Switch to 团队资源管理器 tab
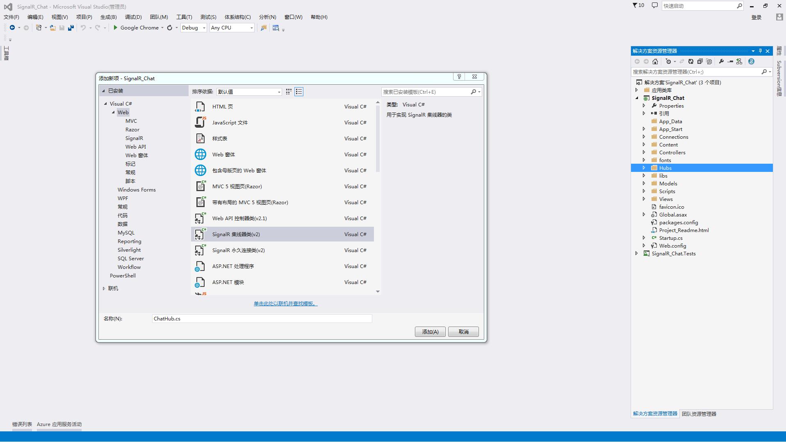Viewport: 786px width, 442px height. pyautogui.click(x=699, y=414)
